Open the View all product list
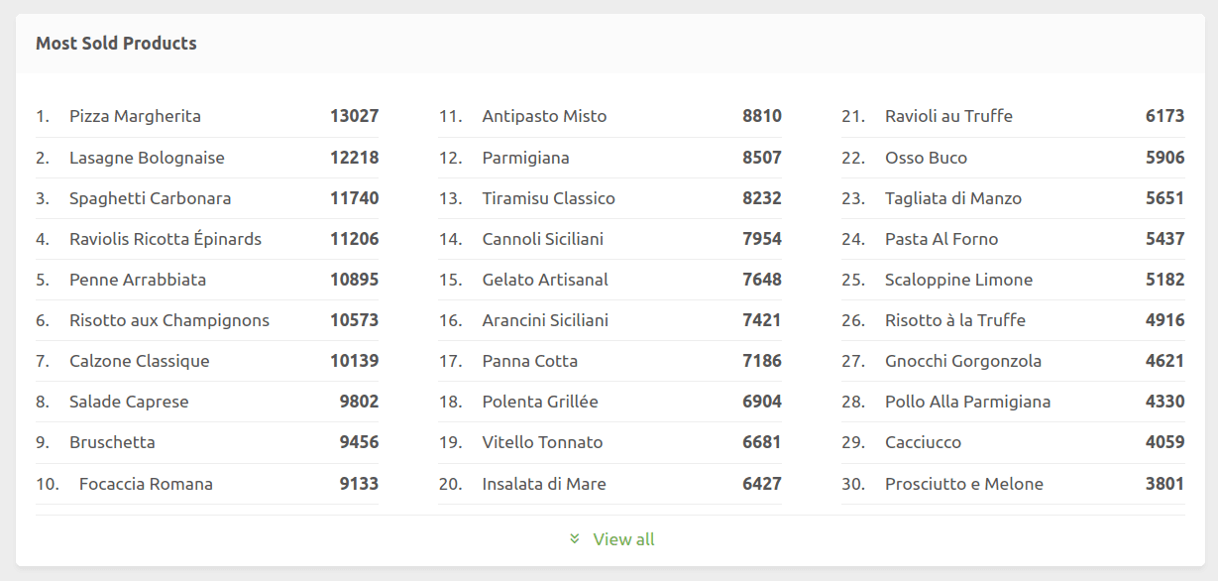 click(x=622, y=539)
